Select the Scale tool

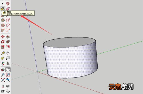coord(3,47)
